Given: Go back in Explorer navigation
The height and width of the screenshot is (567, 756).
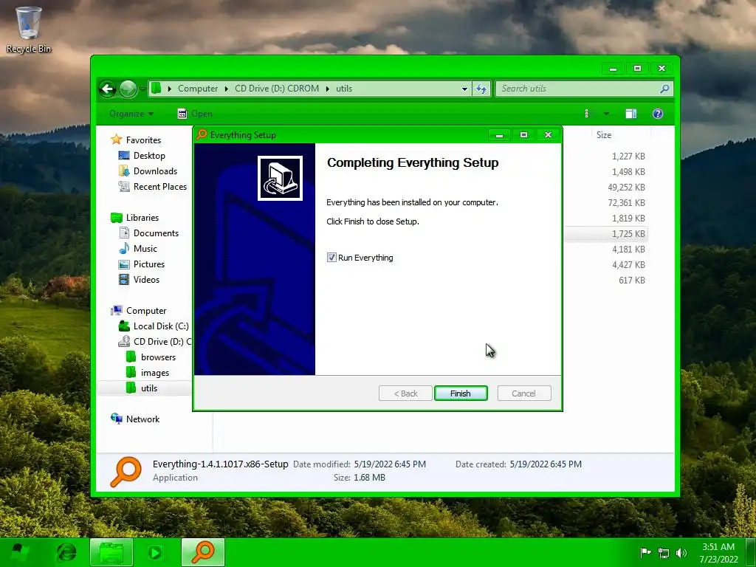Looking at the screenshot, I should pos(108,89).
